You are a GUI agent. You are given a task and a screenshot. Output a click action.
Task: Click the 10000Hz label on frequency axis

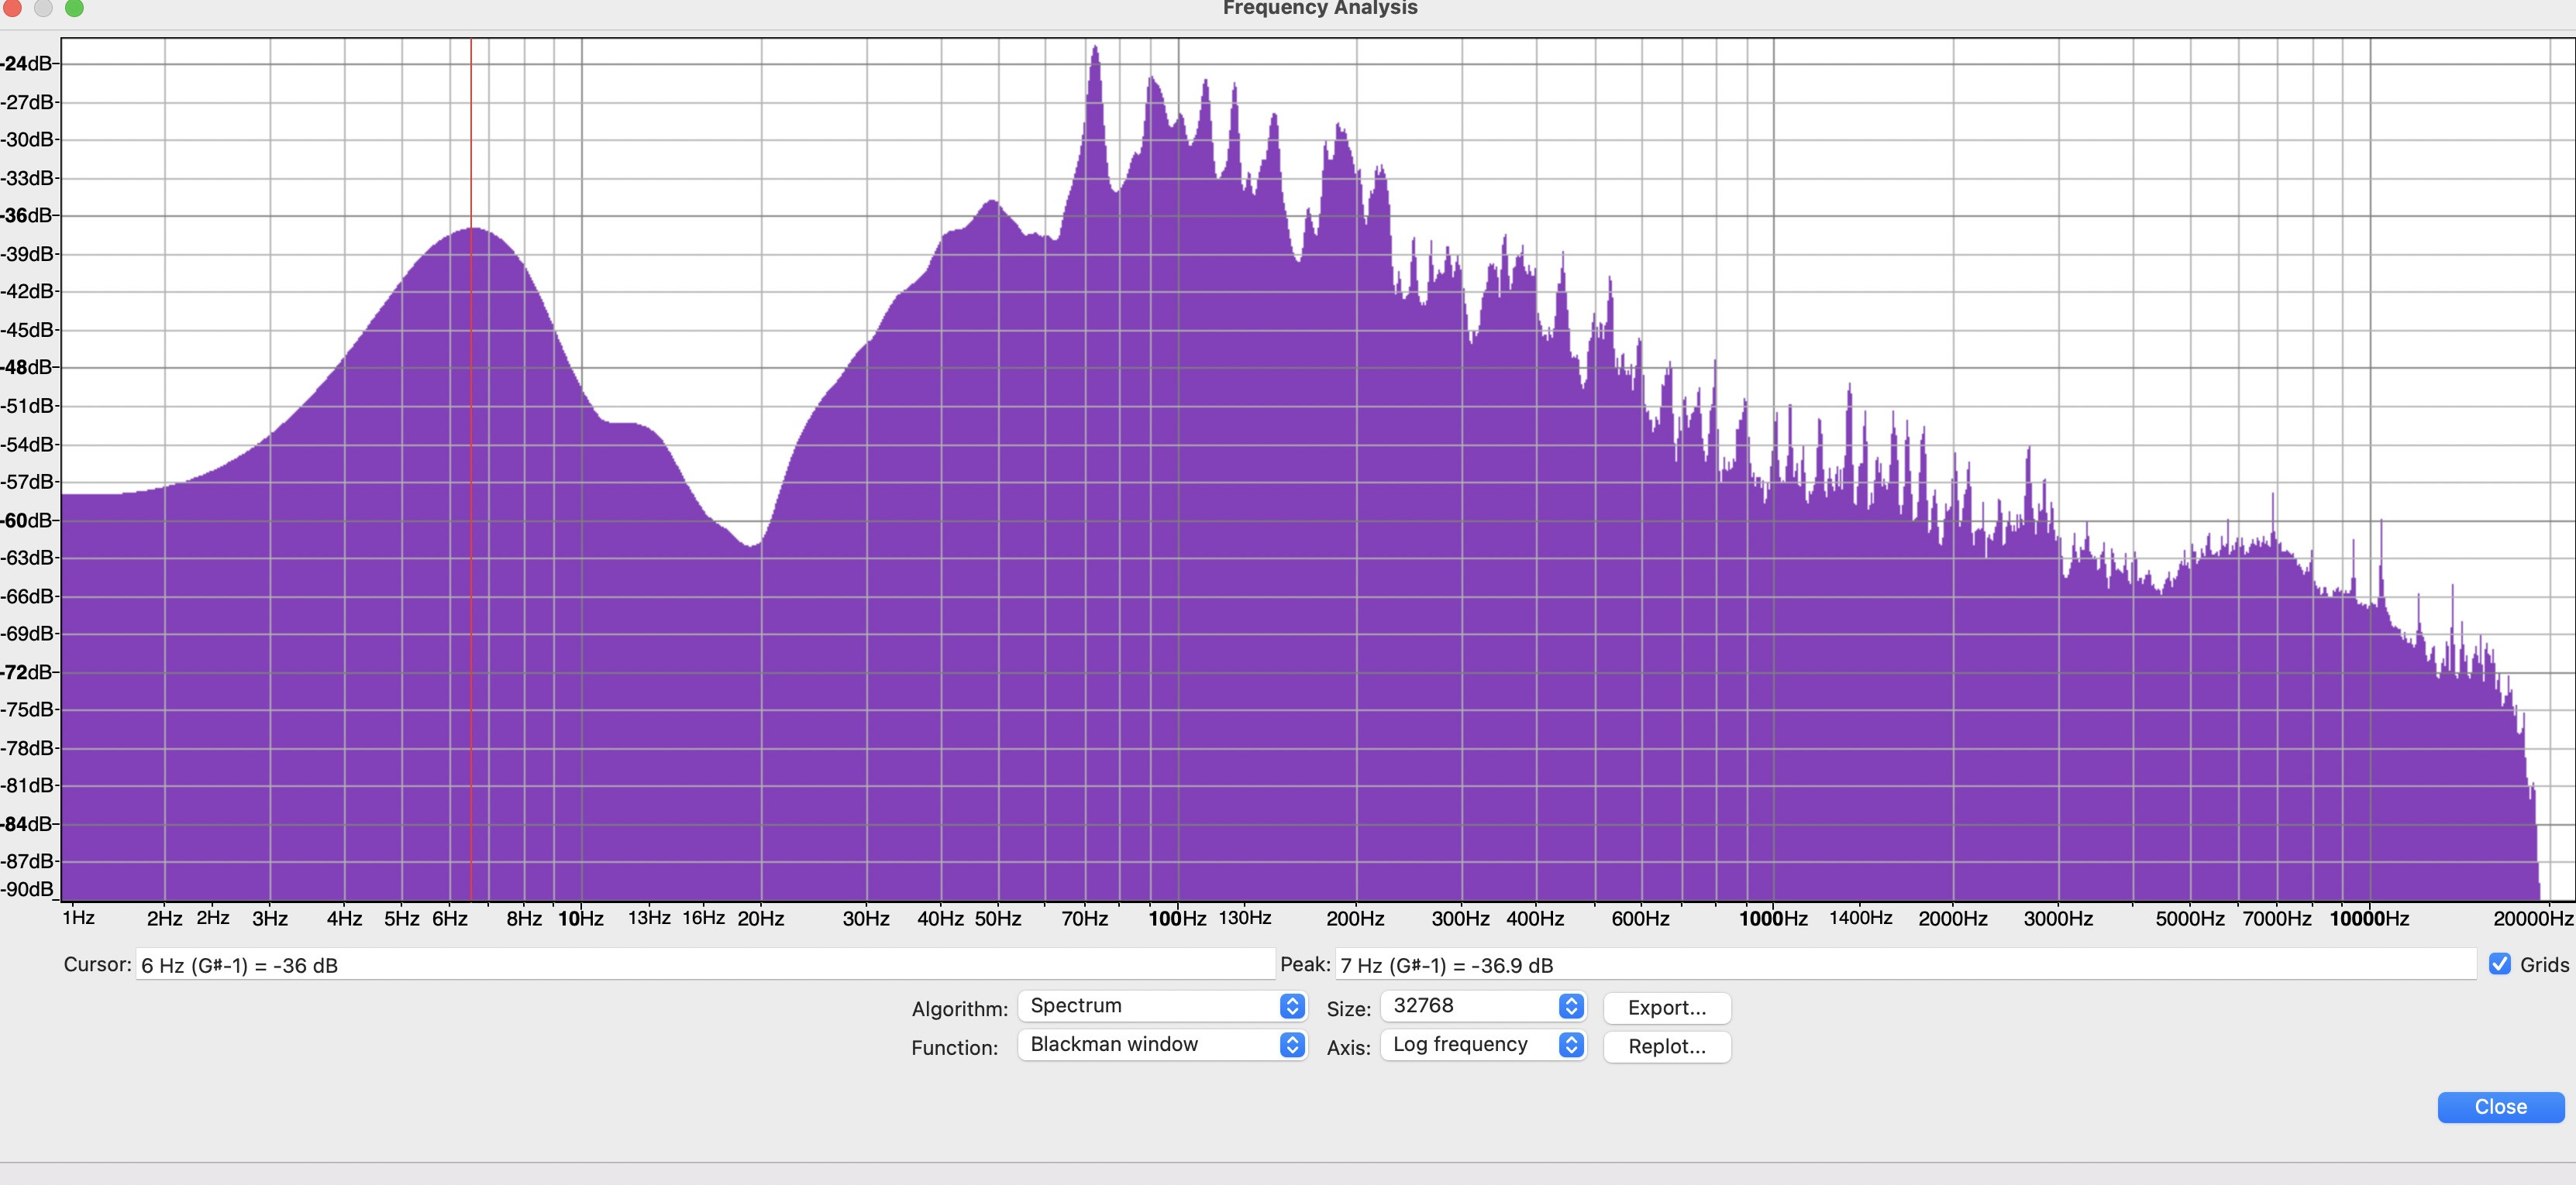tap(2368, 919)
